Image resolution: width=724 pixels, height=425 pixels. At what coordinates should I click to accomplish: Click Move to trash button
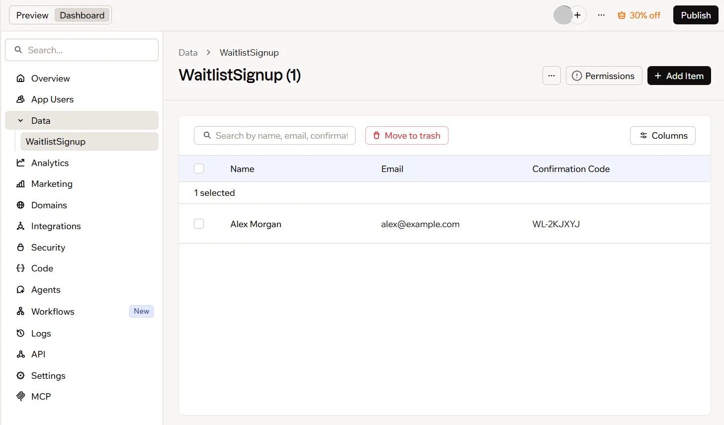click(407, 136)
